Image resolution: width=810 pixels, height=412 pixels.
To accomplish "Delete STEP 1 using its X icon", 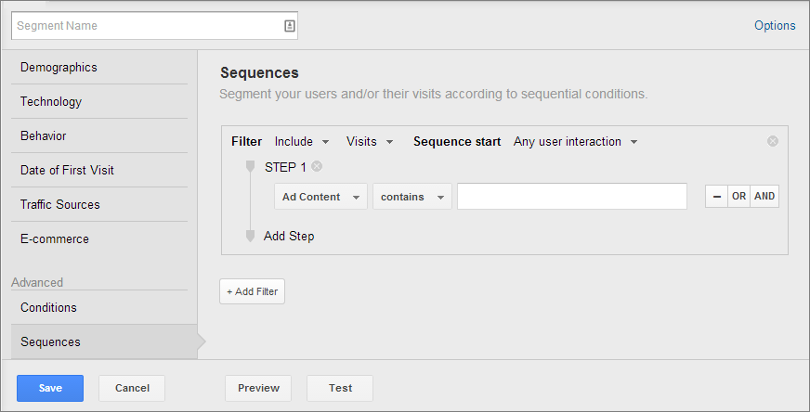I will point(317,167).
